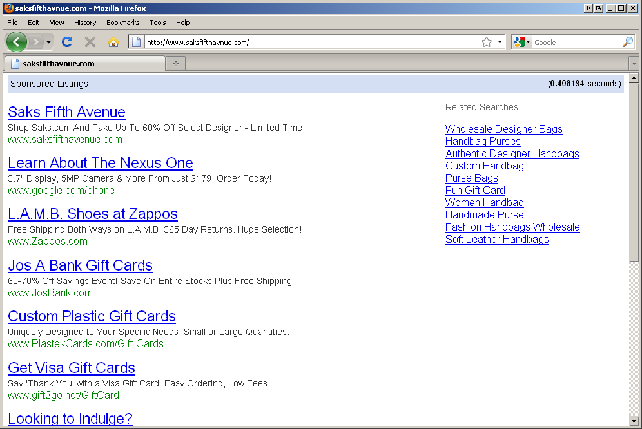Open the Jos A Bank Gift Cards link
This screenshot has width=642, height=429.
tap(80, 265)
